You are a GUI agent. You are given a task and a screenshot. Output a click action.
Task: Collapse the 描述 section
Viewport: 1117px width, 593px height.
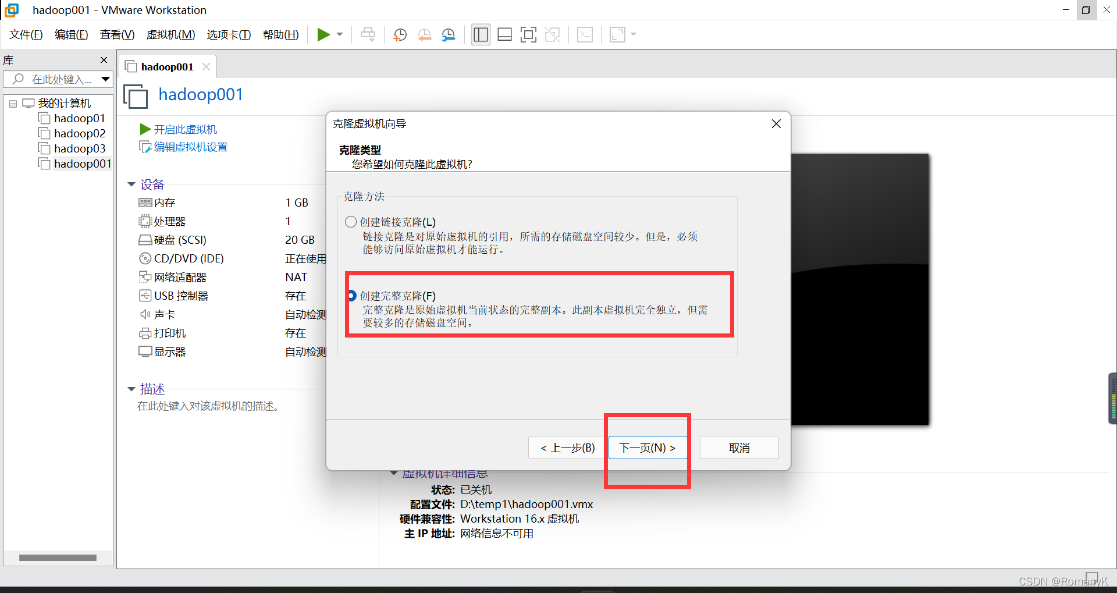click(131, 389)
